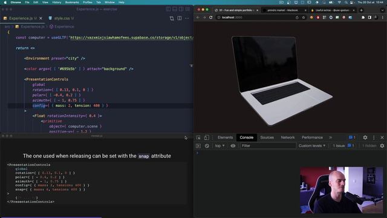Screen dimensions: 387x218
Task: Close the Experience.js editor tab
Action: 41,18
